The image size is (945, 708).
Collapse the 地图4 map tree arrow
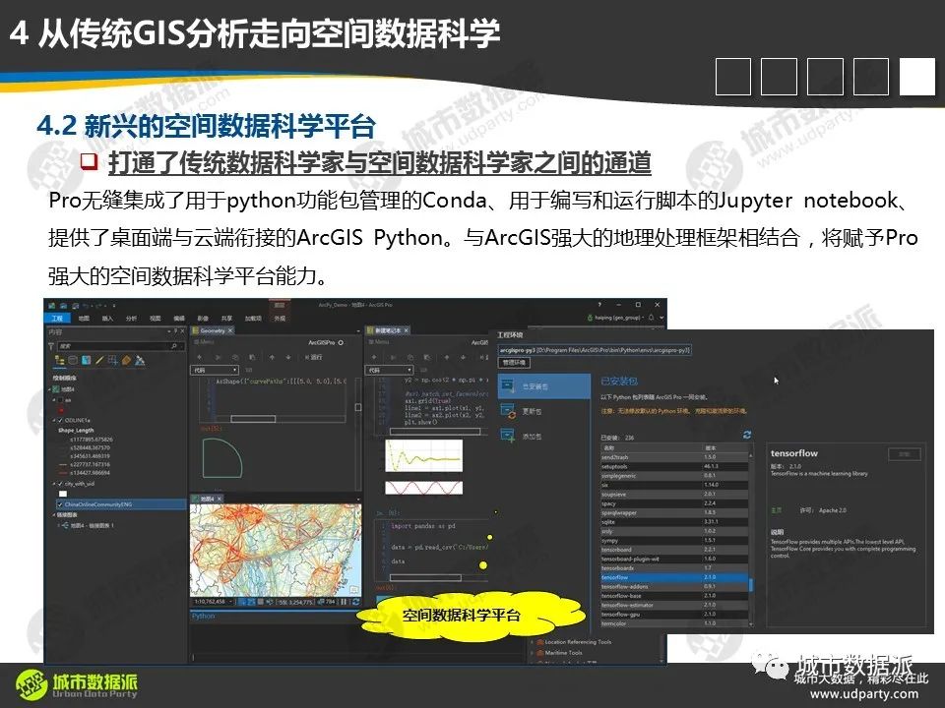(x=49, y=389)
